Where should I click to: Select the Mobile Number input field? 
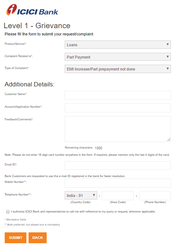(118, 183)
